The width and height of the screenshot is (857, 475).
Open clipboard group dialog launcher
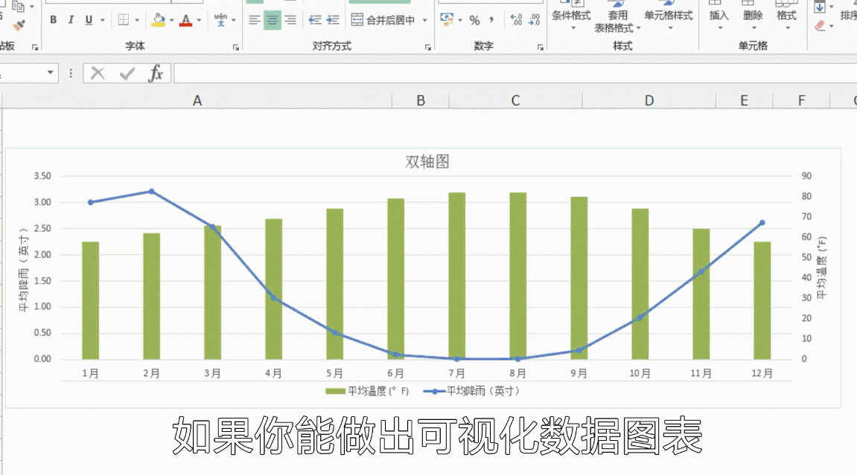(x=35, y=48)
